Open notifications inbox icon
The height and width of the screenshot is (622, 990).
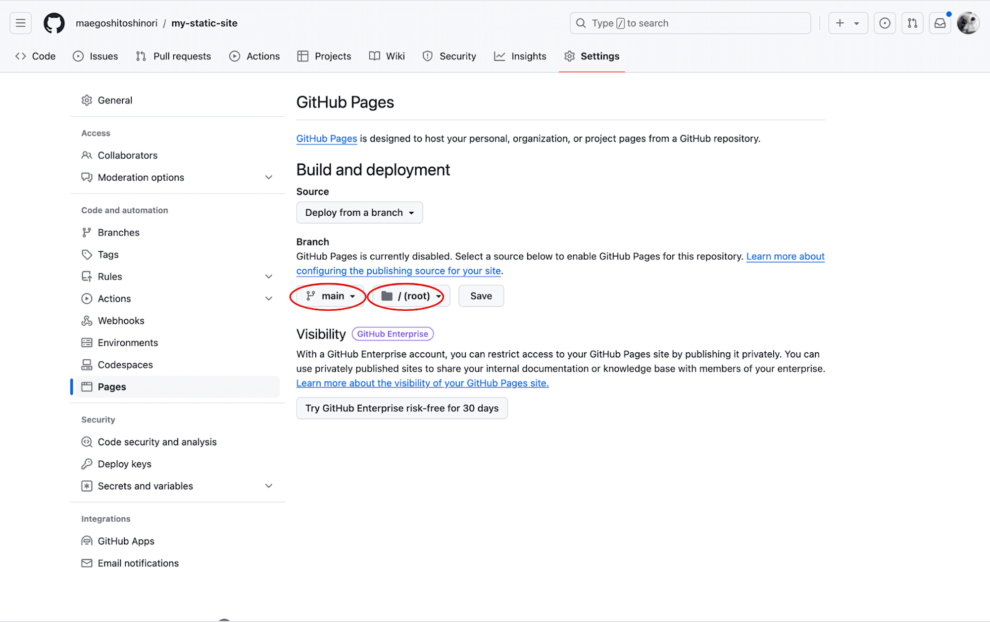pos(940,23)
